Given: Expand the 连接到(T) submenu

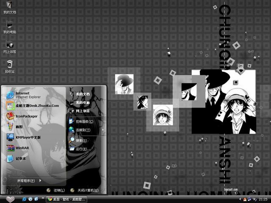Looking at the screenshot, I should click(83, 130).
